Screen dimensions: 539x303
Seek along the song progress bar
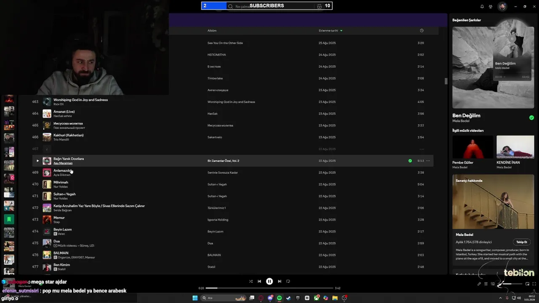coord(269,288)
